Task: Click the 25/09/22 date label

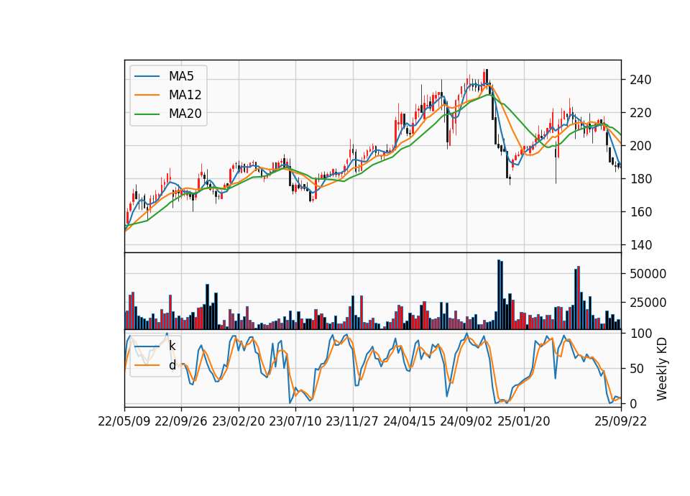Action: (x=621, y=421)
